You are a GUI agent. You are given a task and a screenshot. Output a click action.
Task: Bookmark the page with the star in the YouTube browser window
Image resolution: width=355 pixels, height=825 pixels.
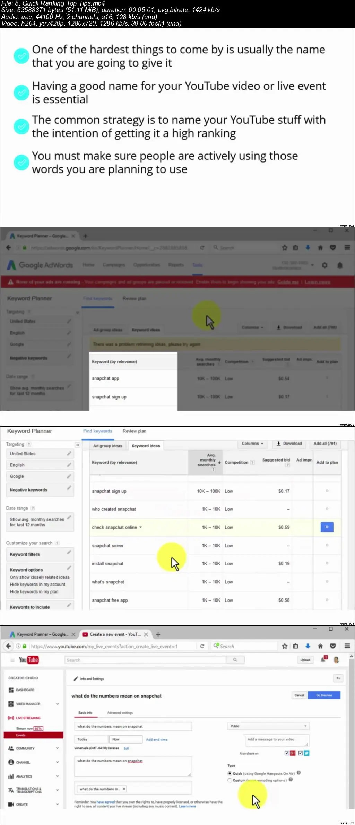[x=285, y=646]
